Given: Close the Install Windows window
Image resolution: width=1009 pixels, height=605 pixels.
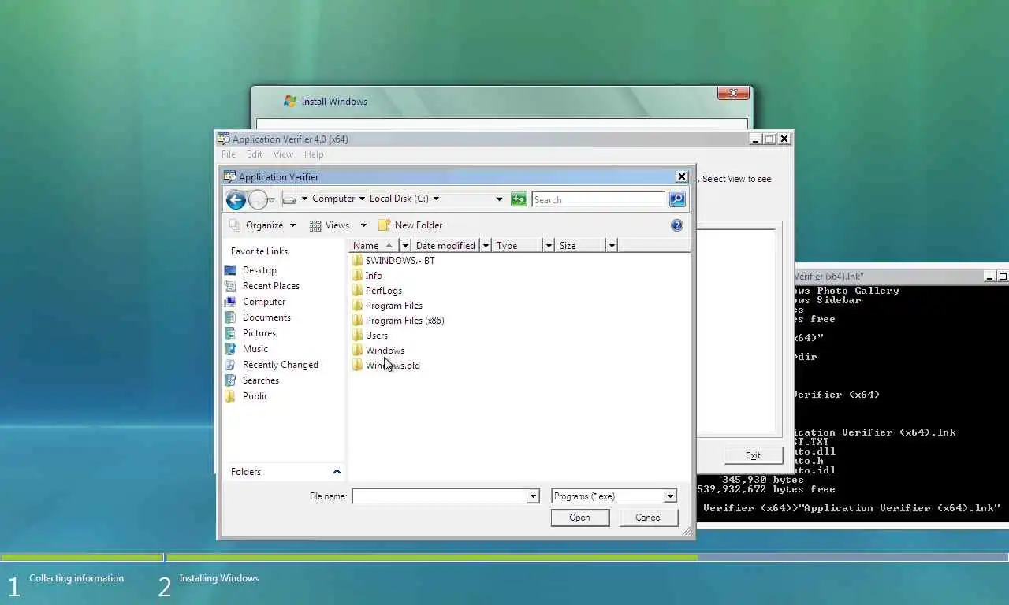Looking at the screenshot, I should [733, 93].
